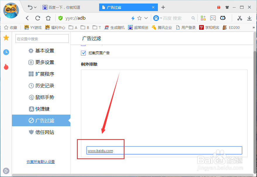
Task: Click the scissors screenshot icon
Action: (x=240, y=18)
